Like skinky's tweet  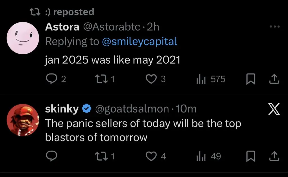click(x=152, y=157)
